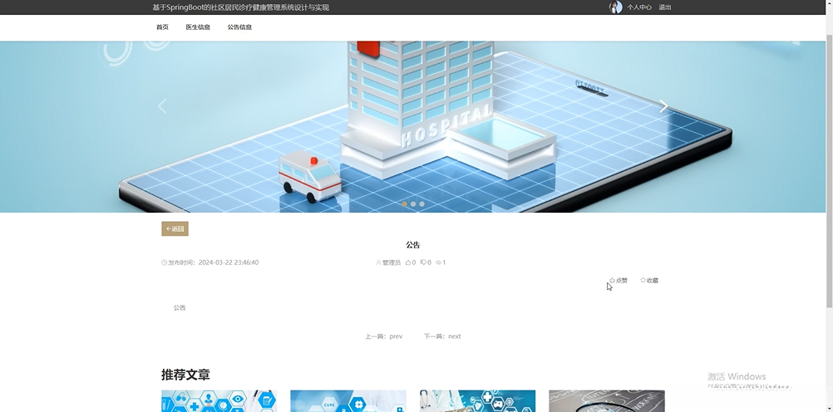This screenshot has width=833, height=412.
Task: Open 医生信息 menu item
Action: 198,27
